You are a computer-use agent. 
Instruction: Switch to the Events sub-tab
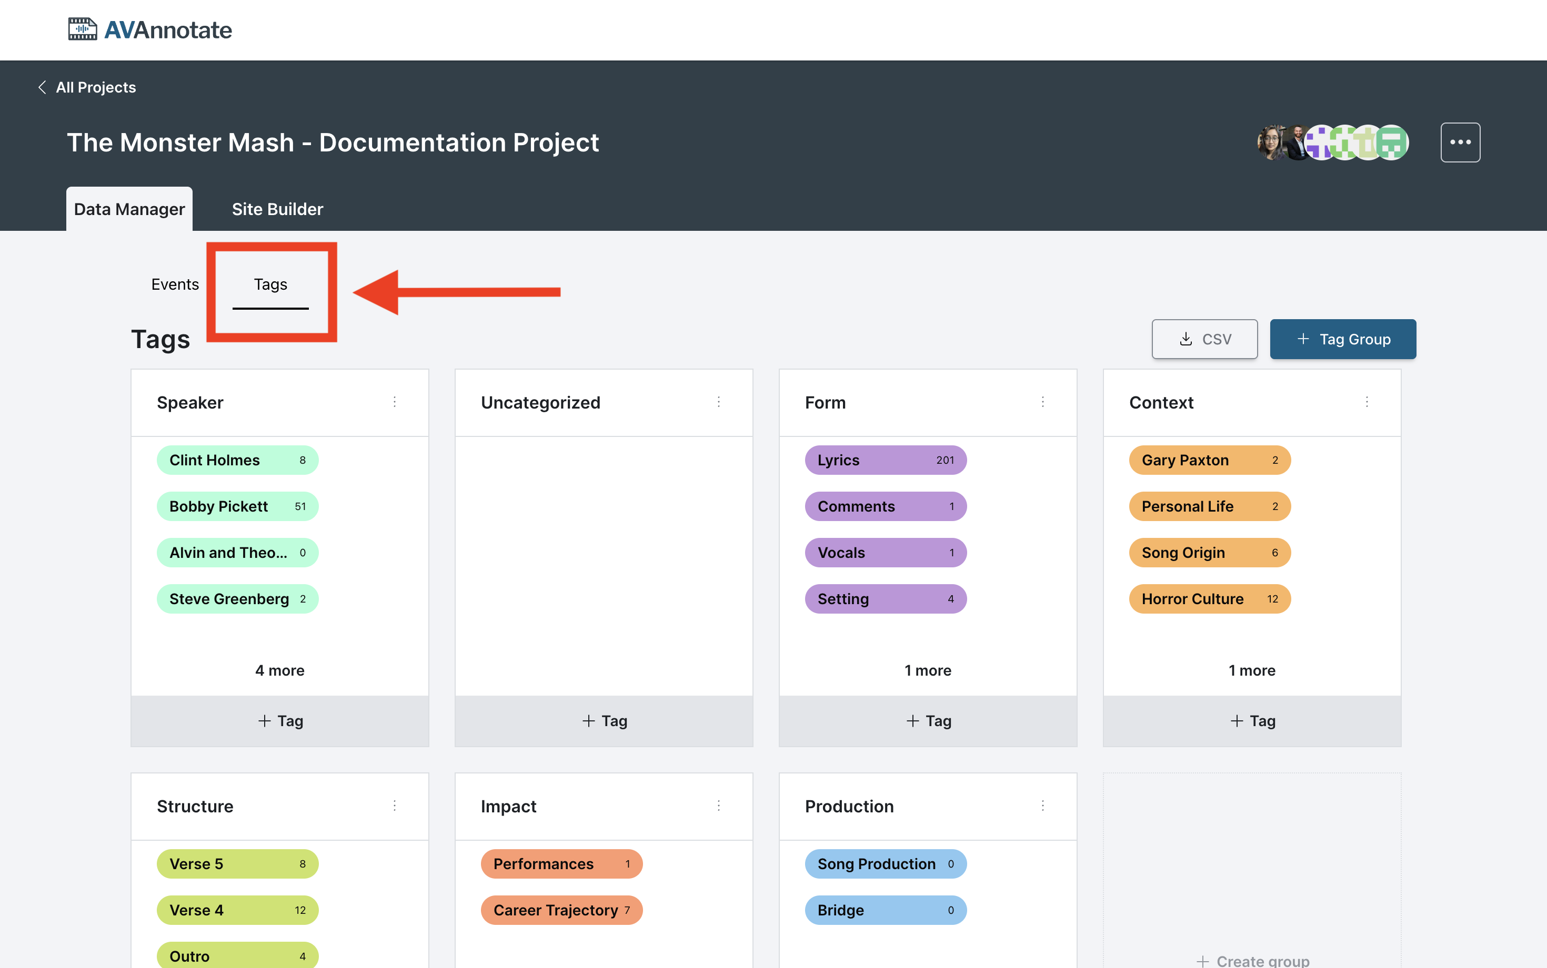(x=175, y=284)
